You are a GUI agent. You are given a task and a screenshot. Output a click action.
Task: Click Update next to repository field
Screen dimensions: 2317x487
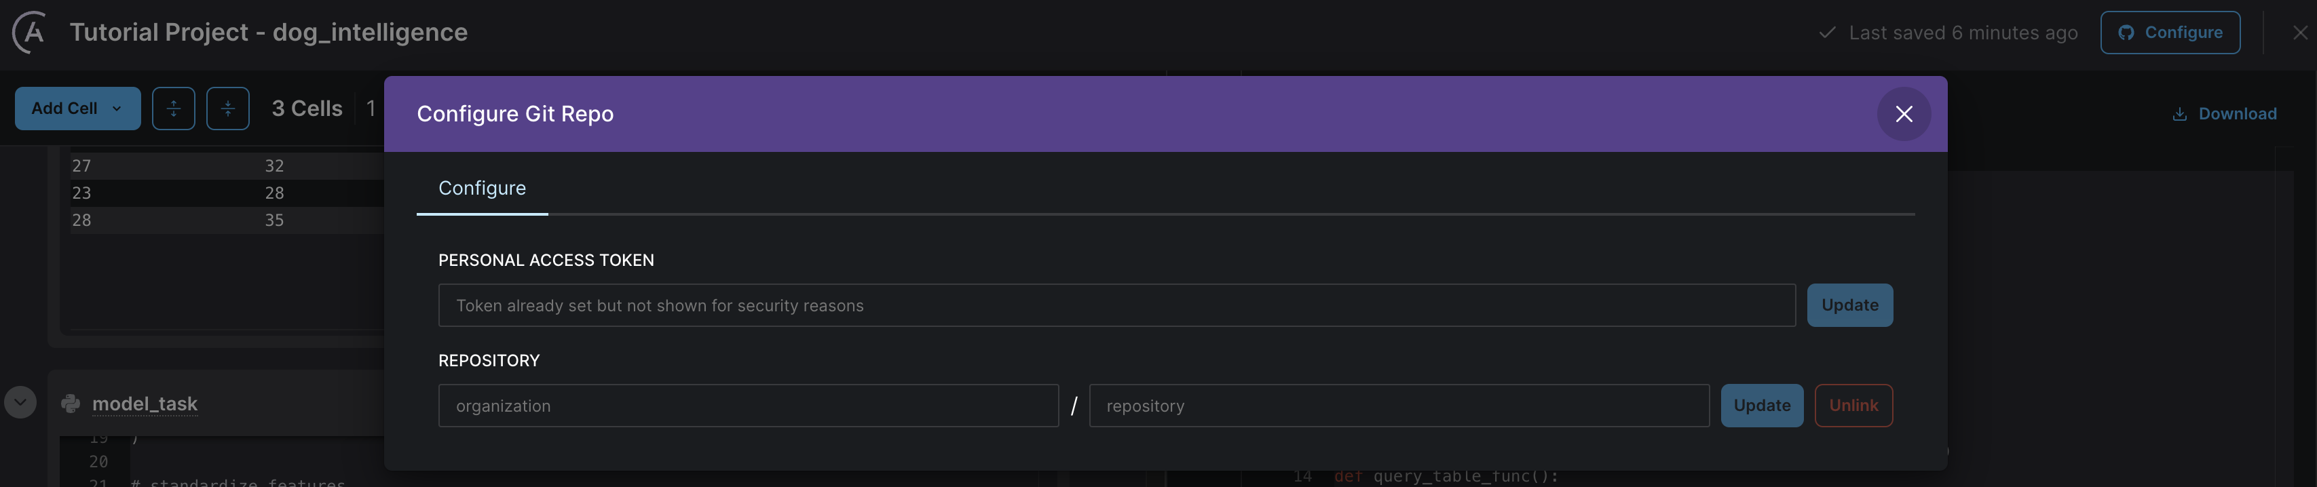pos(1761,405)
